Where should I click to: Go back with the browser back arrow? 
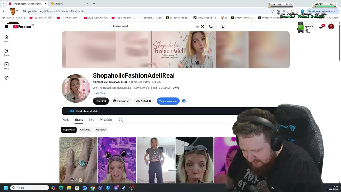click(4, 11)
